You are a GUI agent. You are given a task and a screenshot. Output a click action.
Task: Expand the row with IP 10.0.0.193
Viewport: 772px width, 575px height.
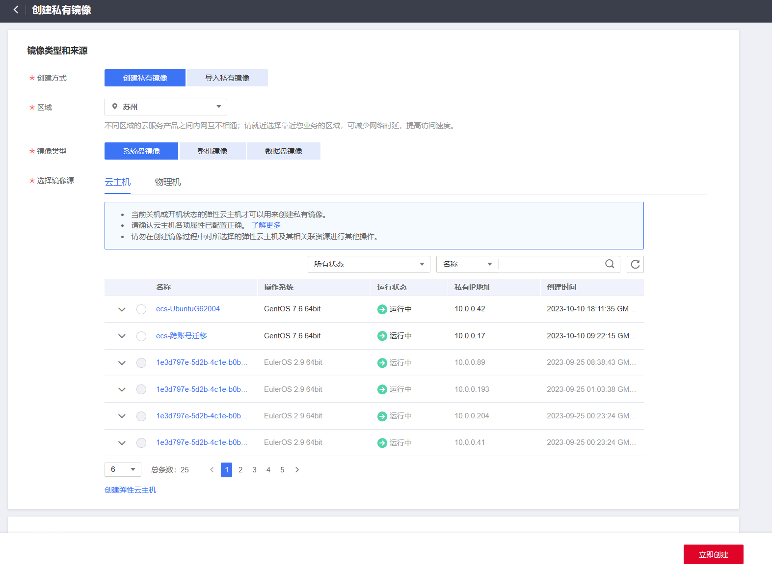122,389
